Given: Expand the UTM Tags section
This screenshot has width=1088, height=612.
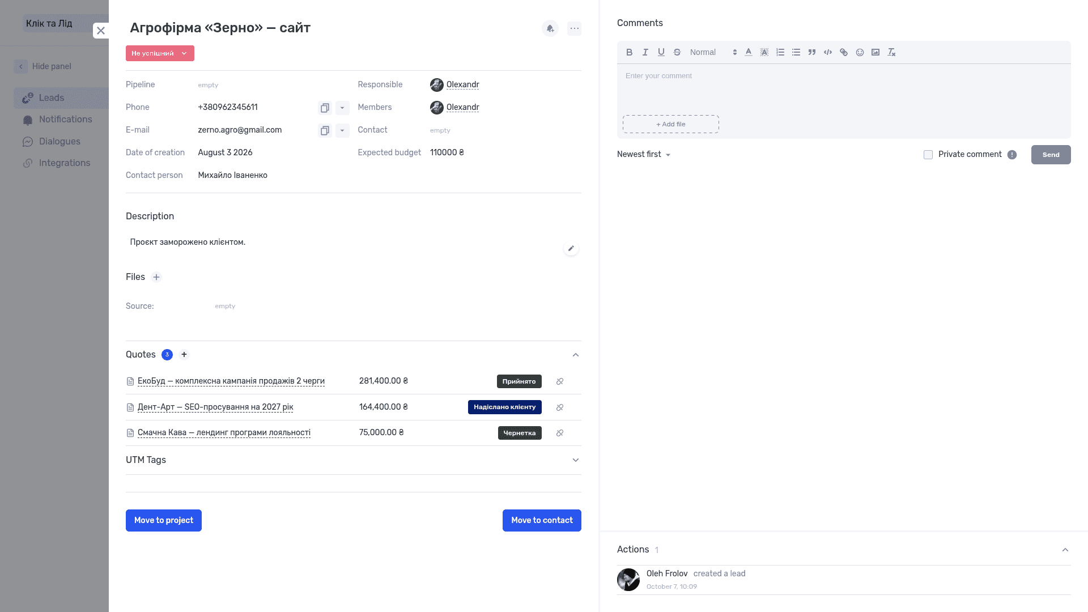Looking at the screenshot, I should coord(576,460).
